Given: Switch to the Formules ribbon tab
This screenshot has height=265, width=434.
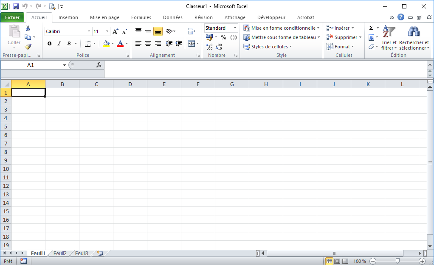Looking at the screenshot, I should 141,17.
